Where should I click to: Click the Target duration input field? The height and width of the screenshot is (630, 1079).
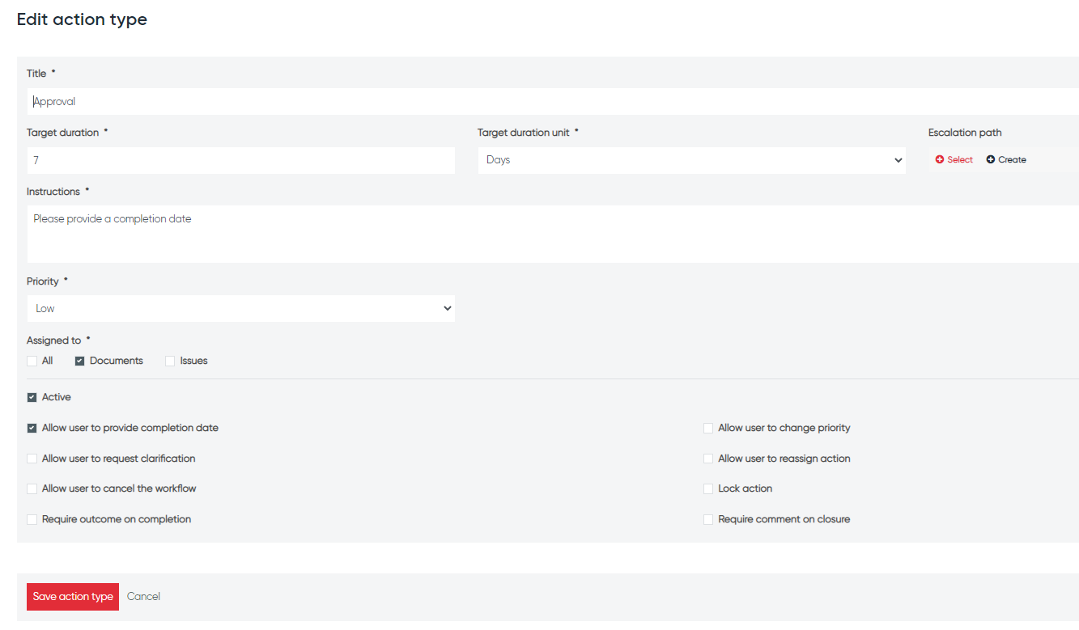241,160
